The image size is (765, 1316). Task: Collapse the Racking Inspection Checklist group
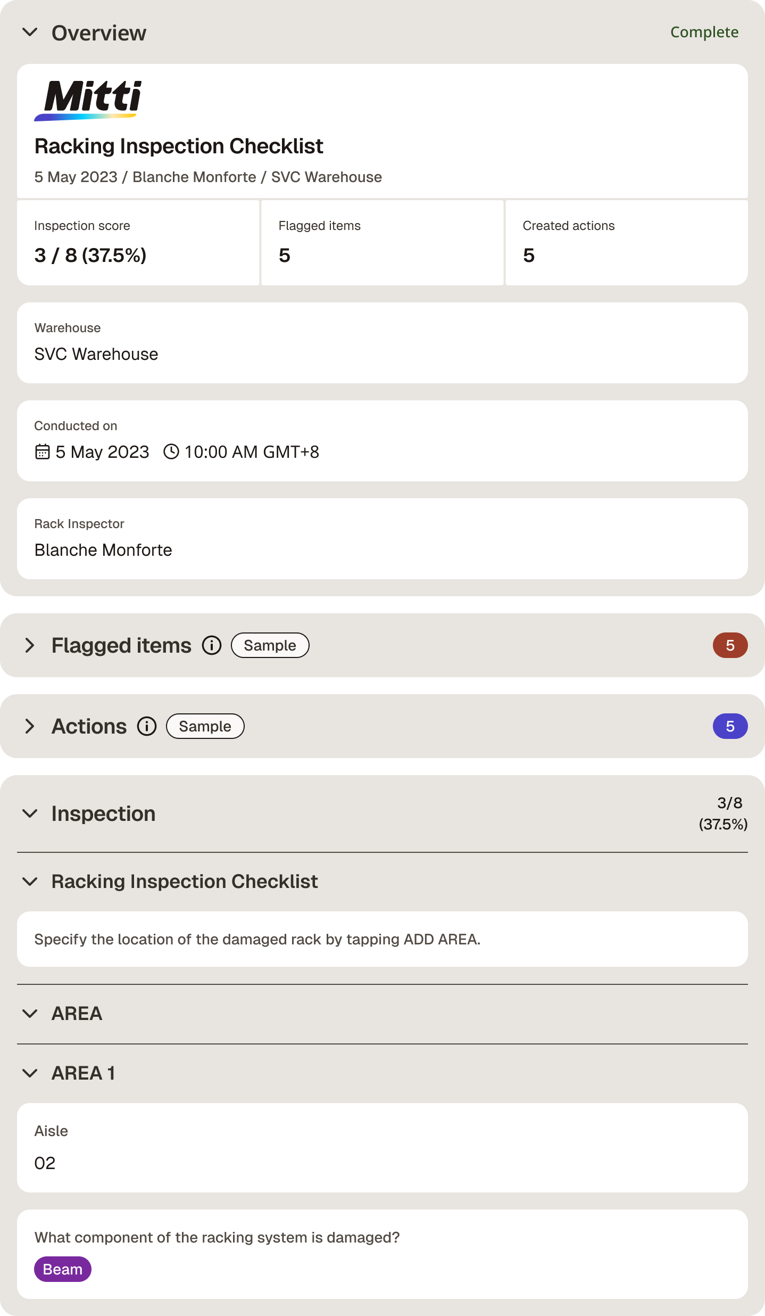click(30, 882)
